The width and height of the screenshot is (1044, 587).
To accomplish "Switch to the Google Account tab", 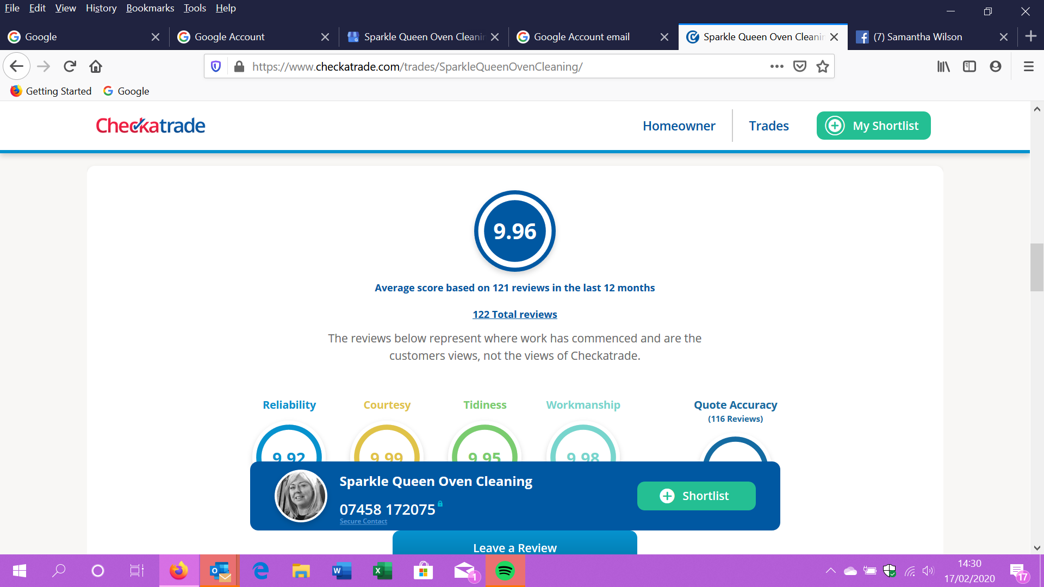I will click(254, 37).
